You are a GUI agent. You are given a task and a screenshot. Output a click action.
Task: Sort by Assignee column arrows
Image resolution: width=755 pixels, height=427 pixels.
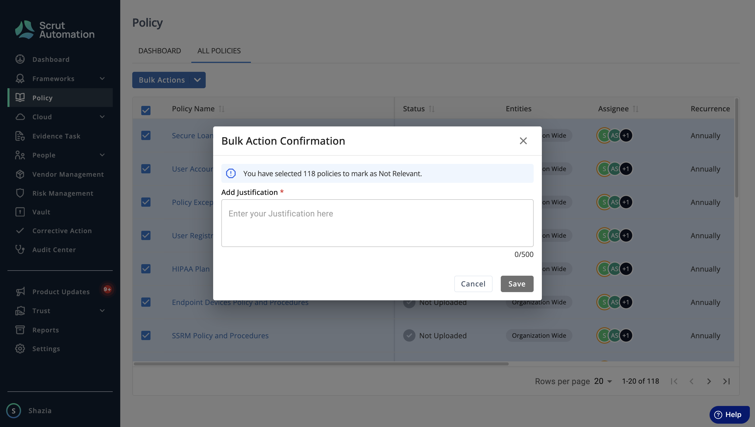[636, 109]
